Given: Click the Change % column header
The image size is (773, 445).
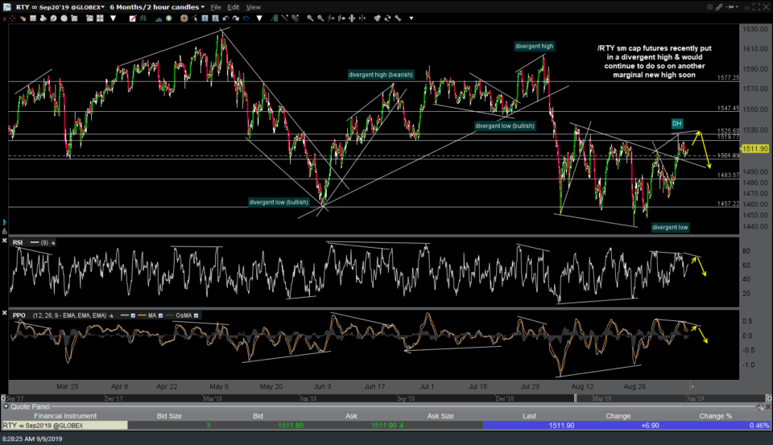Looking at the screenshot, I should click(715, 416).
